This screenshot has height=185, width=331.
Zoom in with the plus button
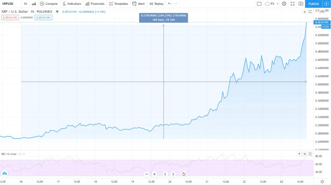(x=155, y=174)
